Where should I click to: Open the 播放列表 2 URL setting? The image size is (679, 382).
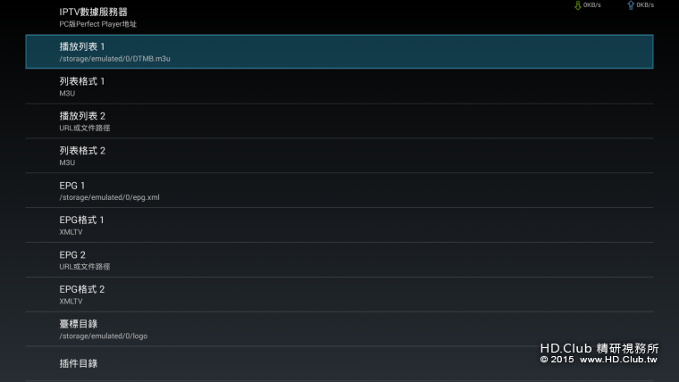339,121
